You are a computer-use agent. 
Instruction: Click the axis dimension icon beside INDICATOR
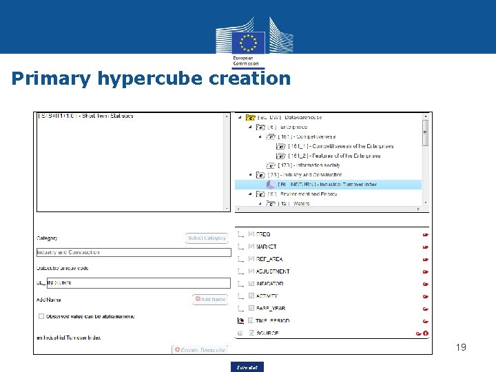pos(240,284)
